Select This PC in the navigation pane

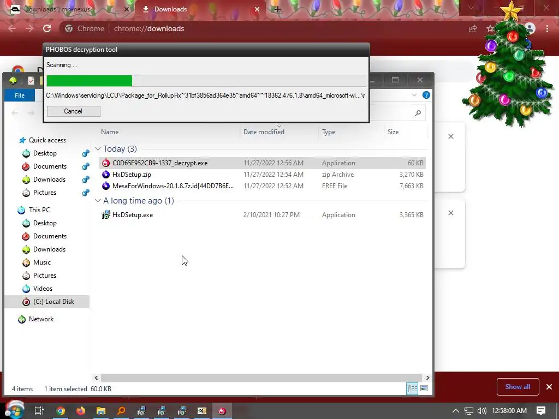click(39, 210)
